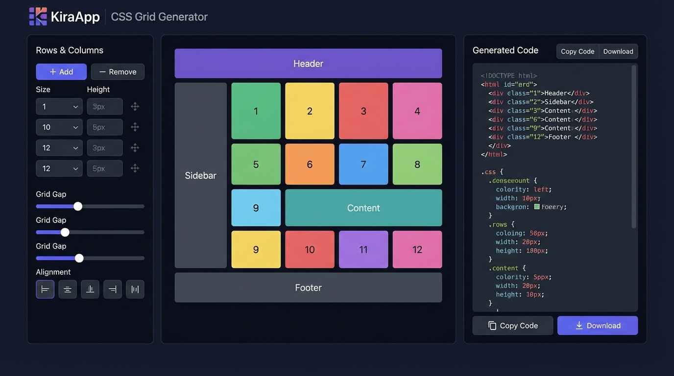Click the KiraApp logo icon
Screen dimensions: 674x376
tap(38, 16)
